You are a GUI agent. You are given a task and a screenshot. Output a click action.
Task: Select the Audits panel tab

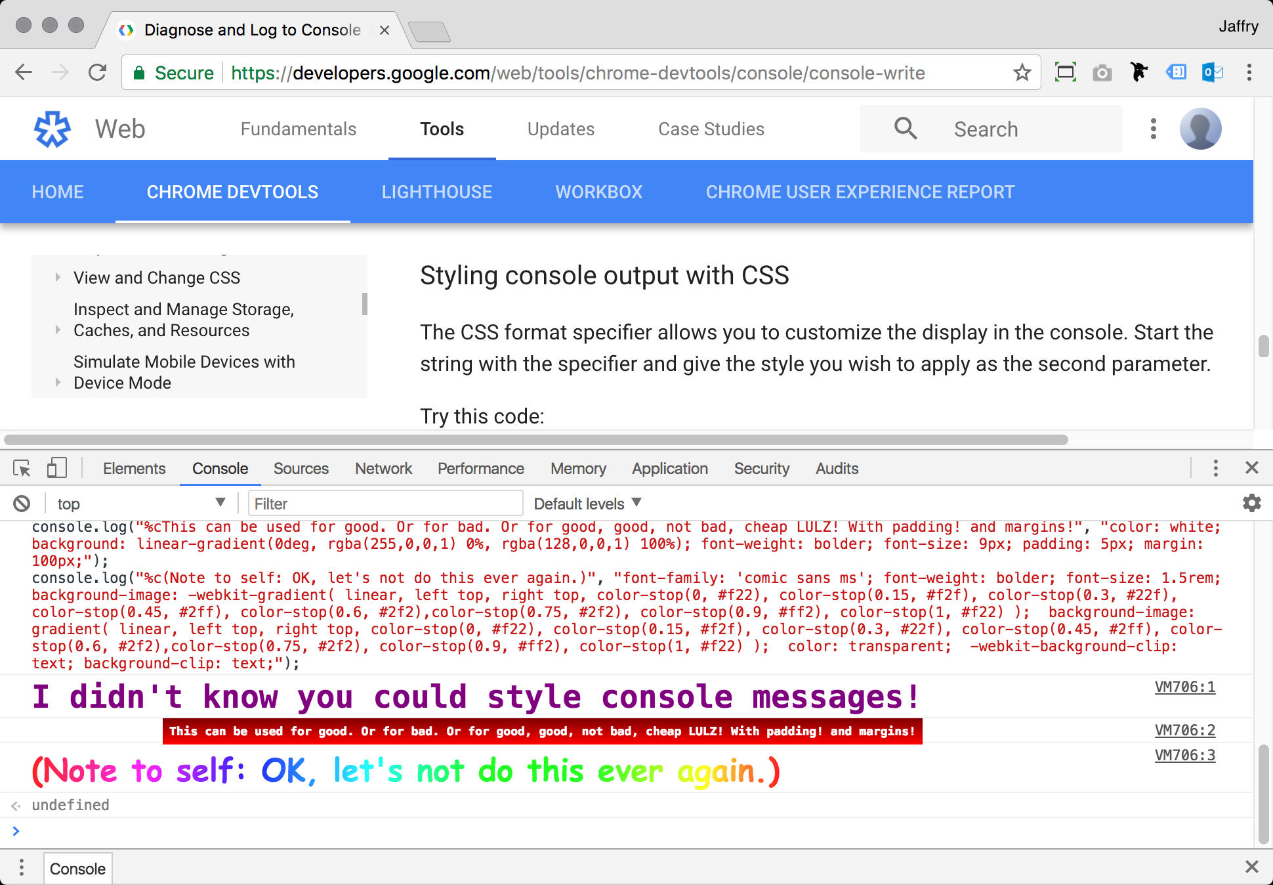pyautogui.click(x=835, y=467)
